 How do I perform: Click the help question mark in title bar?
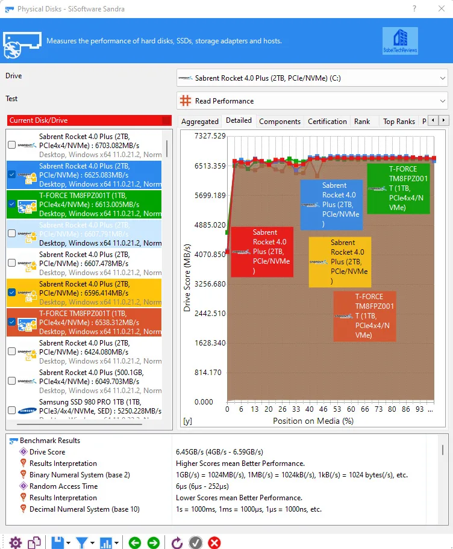coord(414,8)
